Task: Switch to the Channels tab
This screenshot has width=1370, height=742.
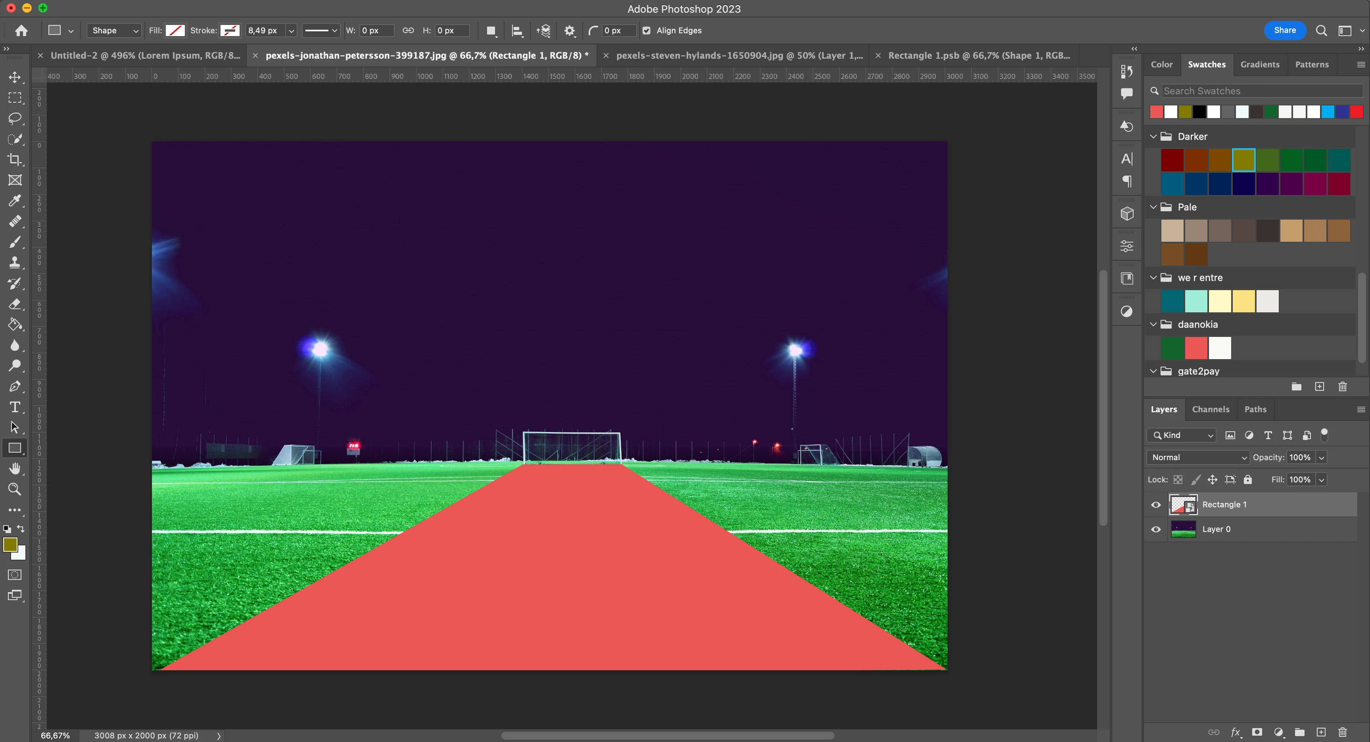Action: [x=1211, y=409]
